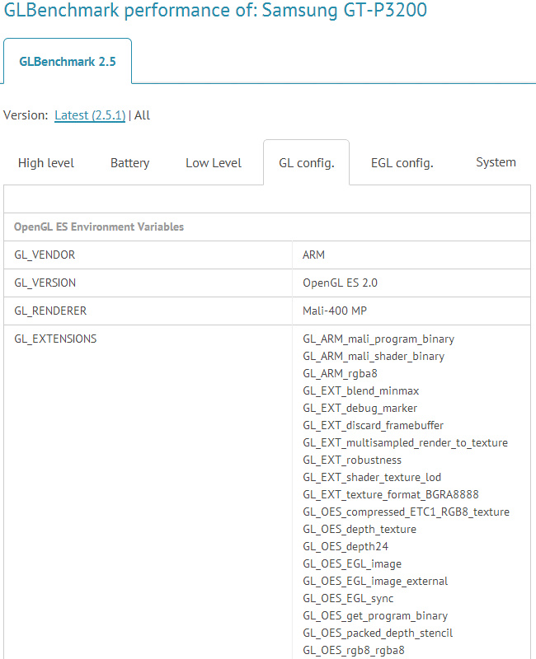Screen dimensions: 536x659
Task: Go to the Low Level tab
Action: (x=214, y=163)
